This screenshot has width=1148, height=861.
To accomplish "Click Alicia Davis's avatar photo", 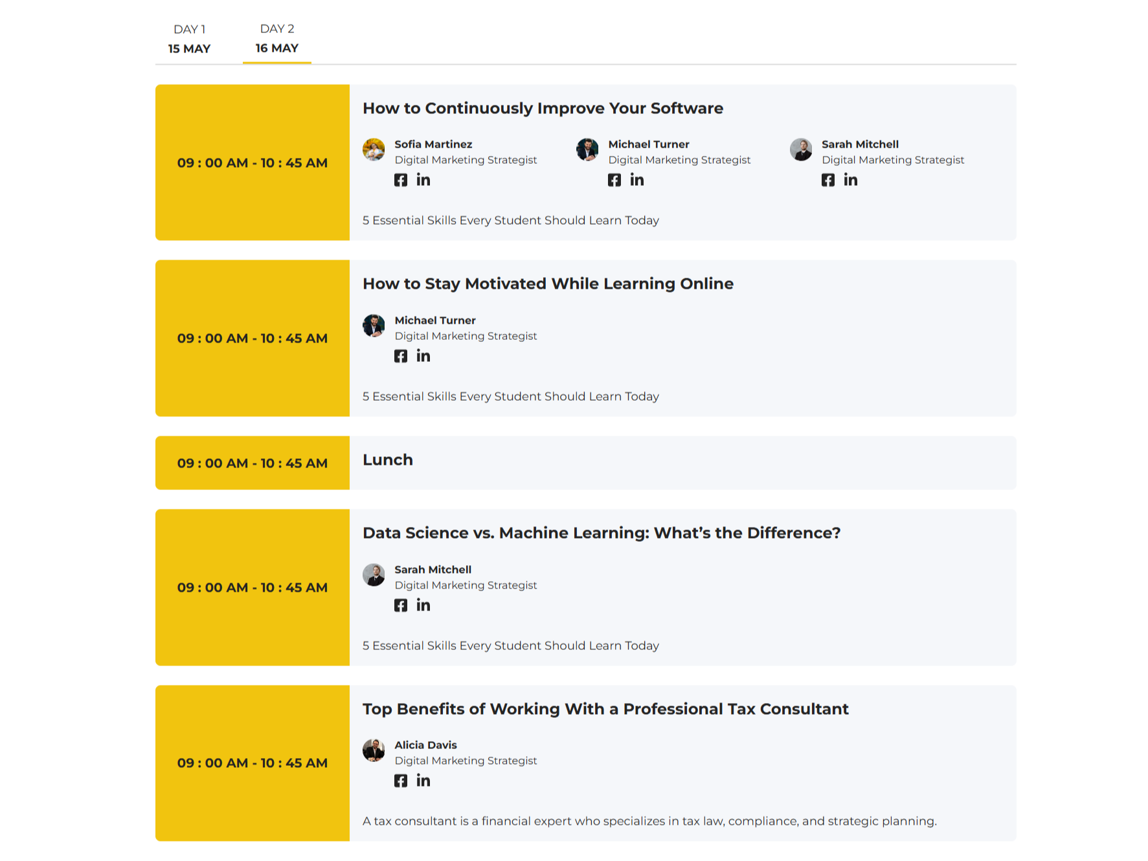I will coord(374,750).
